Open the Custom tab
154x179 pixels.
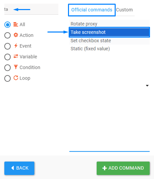[x=124, y=10]
